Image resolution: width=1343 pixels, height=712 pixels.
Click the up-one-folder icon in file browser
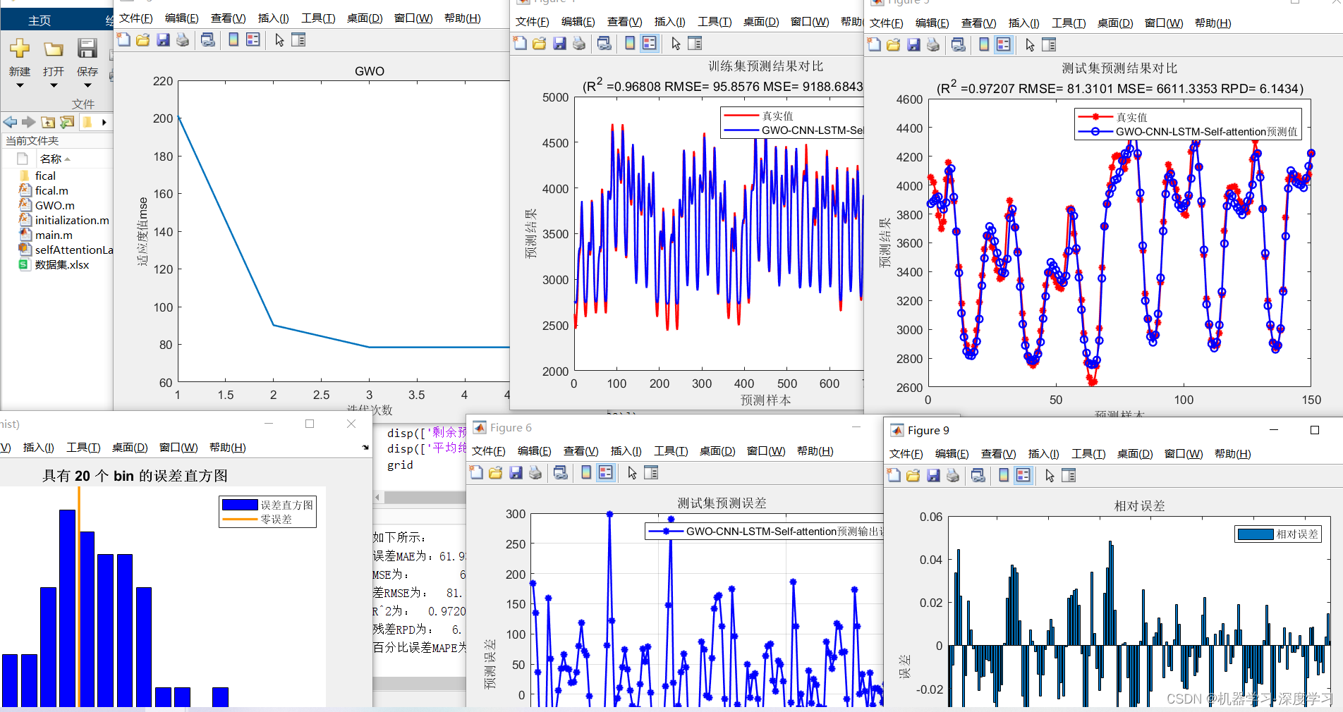[x=48, y=122]
